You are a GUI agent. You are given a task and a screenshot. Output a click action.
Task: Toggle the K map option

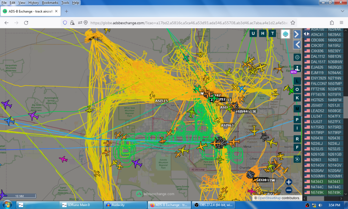click(x=297, y=98)
